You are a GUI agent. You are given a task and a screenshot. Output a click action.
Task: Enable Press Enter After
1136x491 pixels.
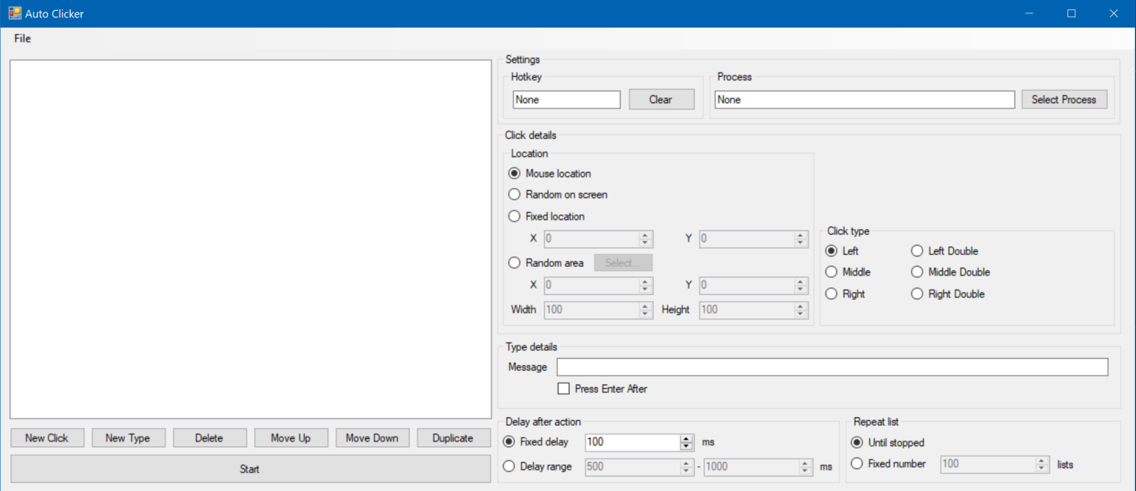pyautogui.click(x=563, y=388)
